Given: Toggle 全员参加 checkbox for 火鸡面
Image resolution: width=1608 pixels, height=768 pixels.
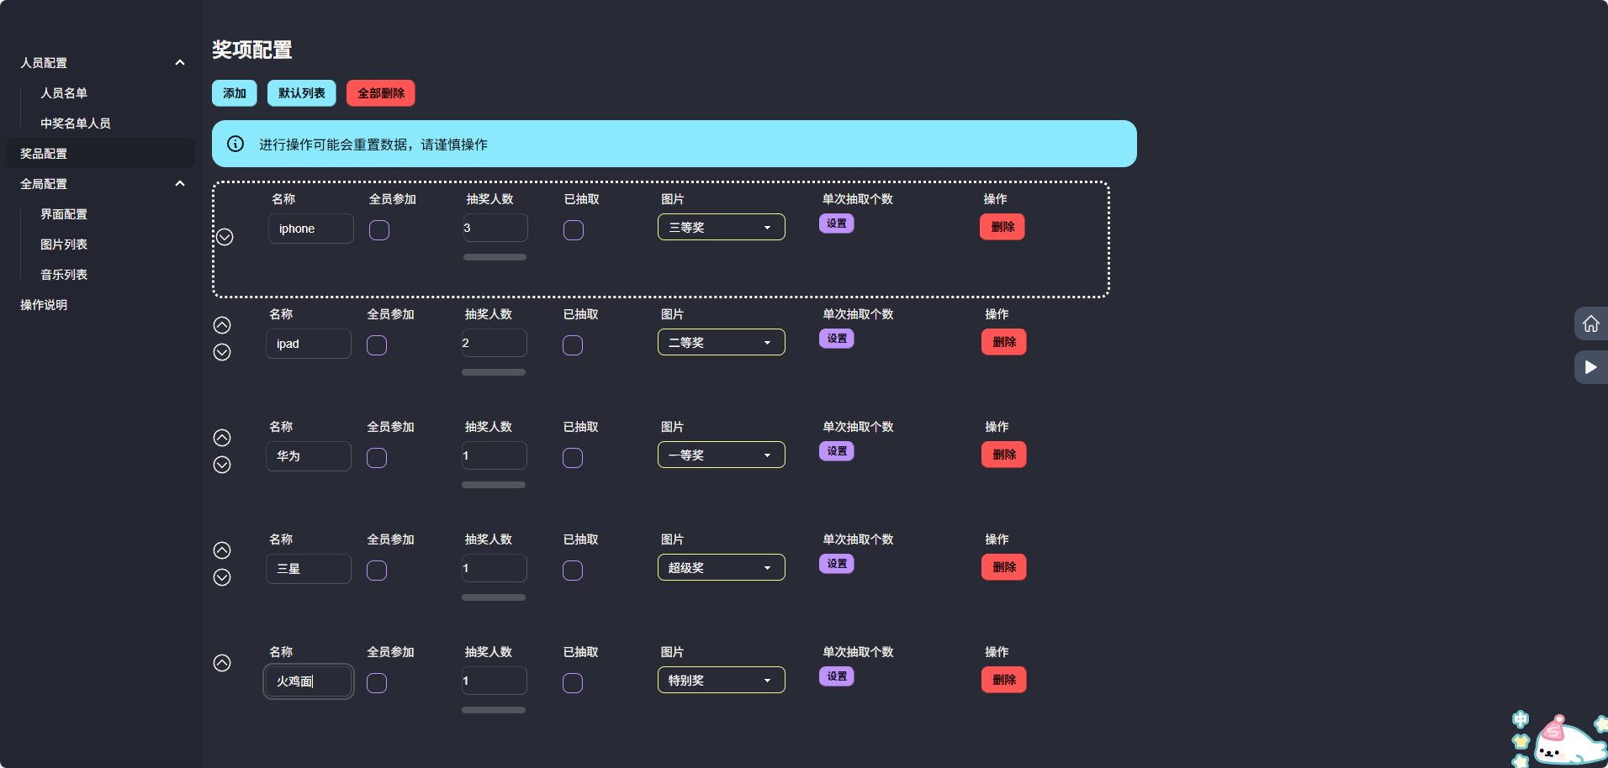Looking at the screenshot, I should [377, 683].
